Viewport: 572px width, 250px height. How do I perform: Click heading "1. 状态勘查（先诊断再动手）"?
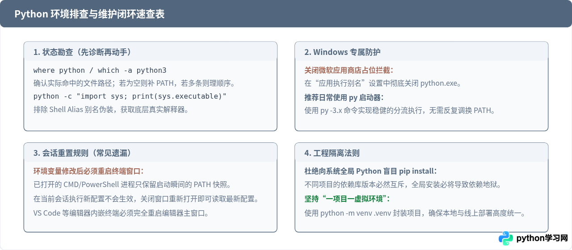83,52
